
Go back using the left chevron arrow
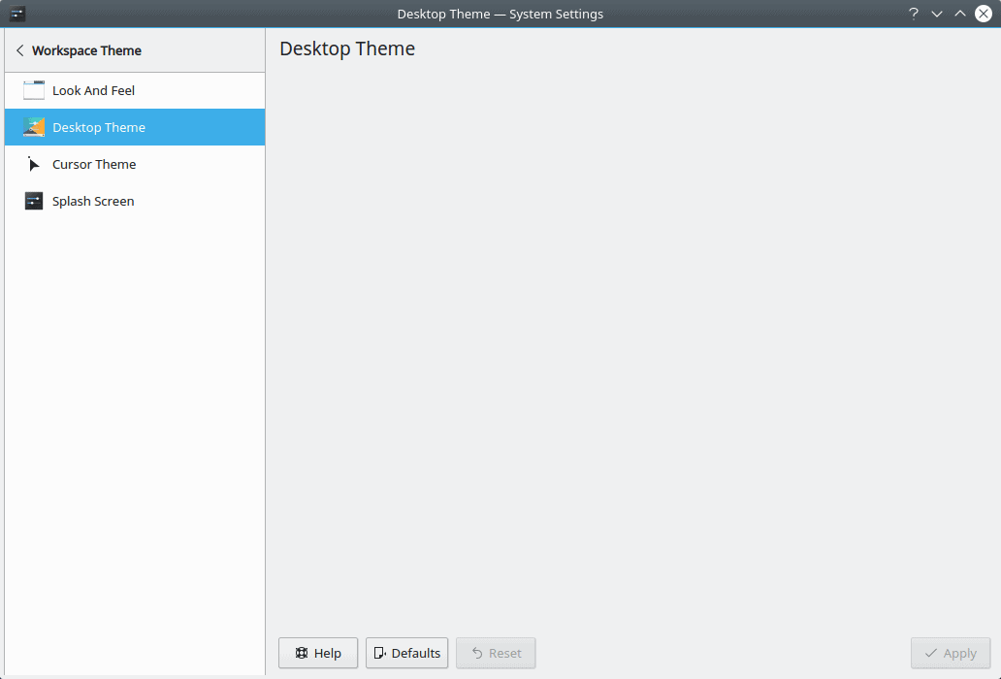19,50
